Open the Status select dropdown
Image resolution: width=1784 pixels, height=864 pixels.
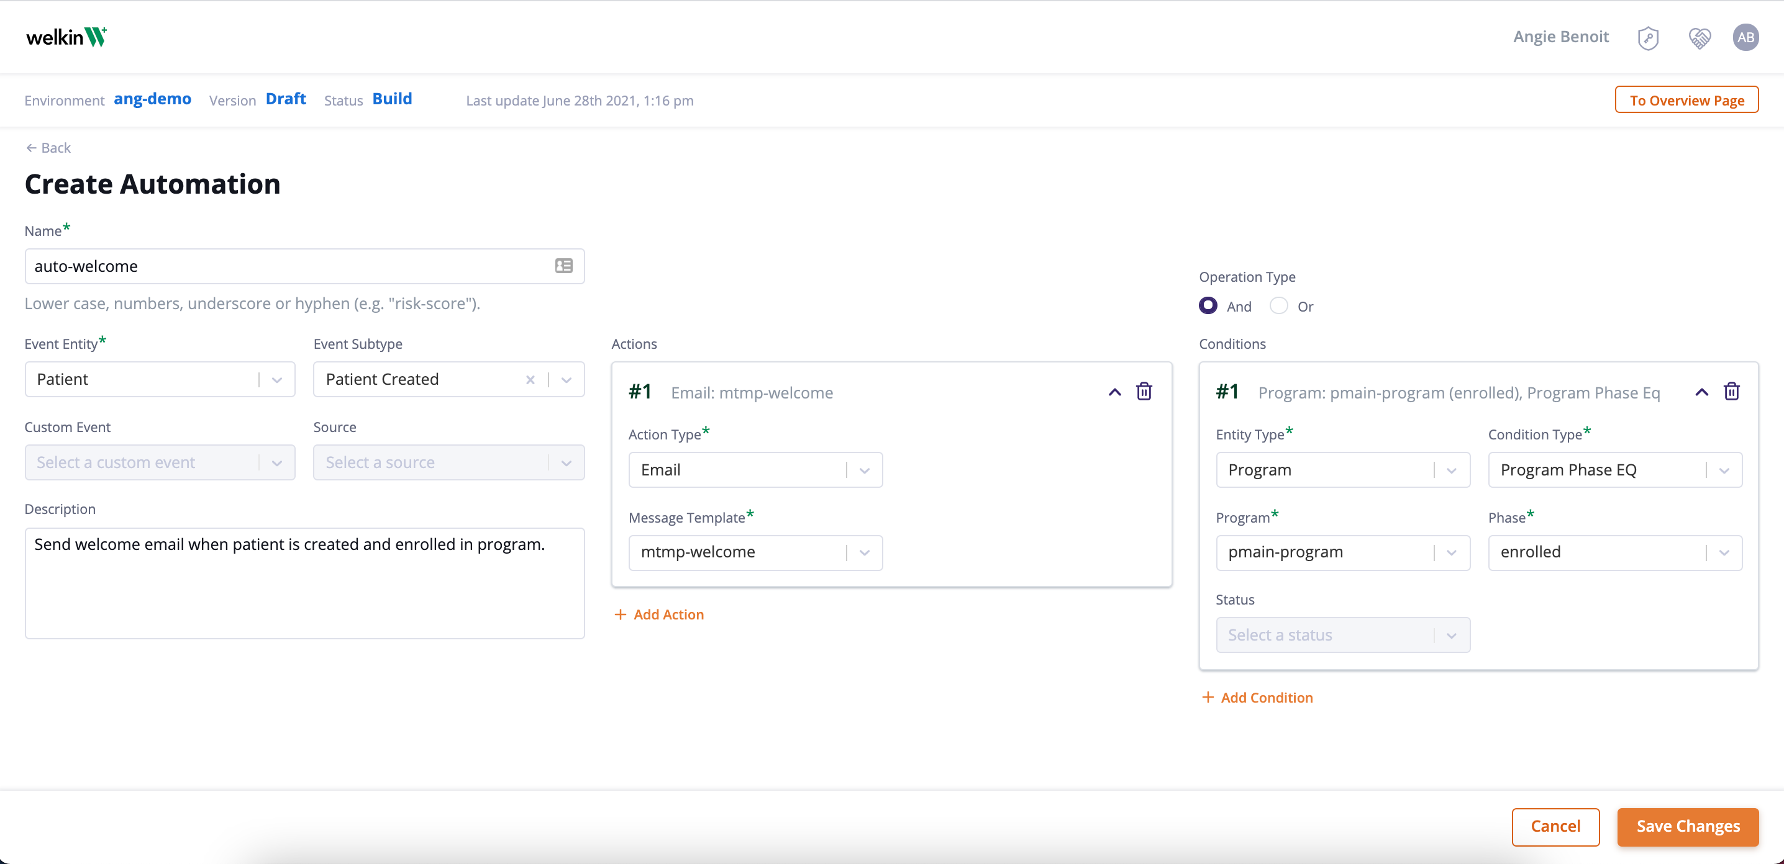click(1343, 635)
